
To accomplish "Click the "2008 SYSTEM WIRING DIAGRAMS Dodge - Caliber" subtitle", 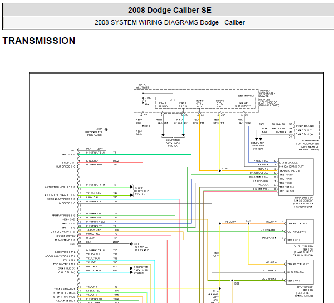I will 170,22.
